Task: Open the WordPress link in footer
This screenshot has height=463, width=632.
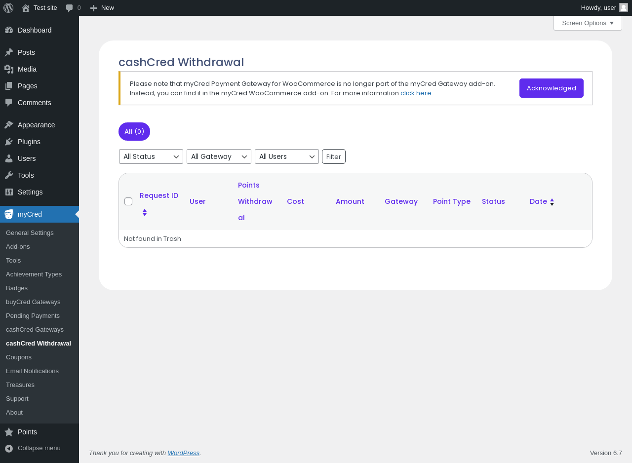Action: click(x=184, y=453)
